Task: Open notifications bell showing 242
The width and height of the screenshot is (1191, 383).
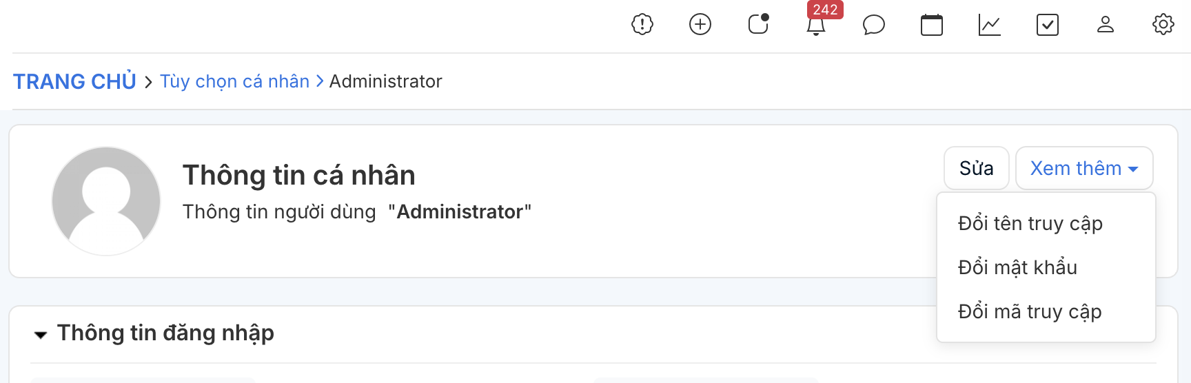Action: [816, 25]
